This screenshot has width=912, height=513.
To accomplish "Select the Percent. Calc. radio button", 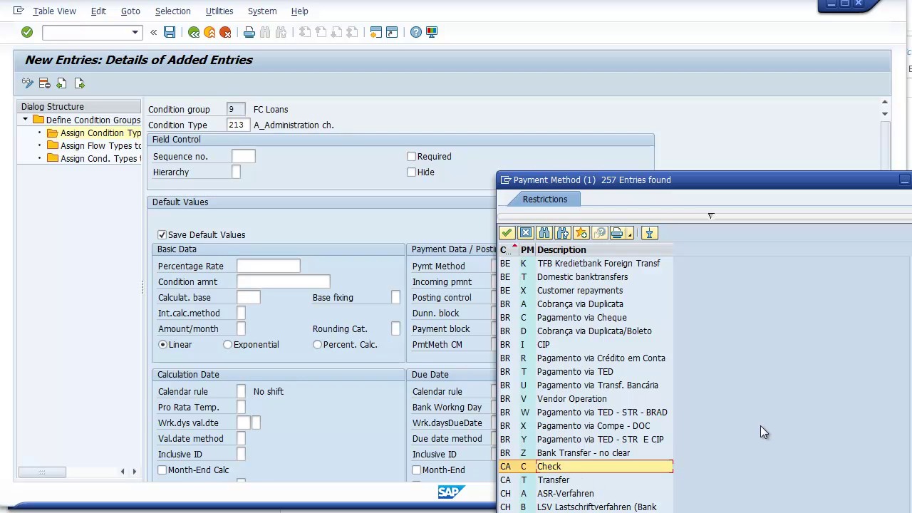I will click(x=317, y=344).
